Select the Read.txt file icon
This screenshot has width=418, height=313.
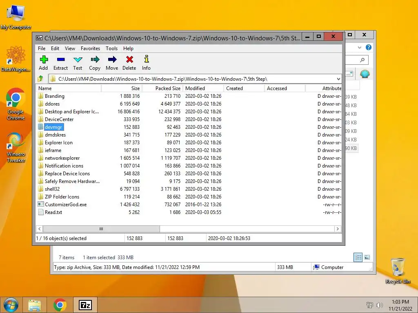[x=40, y=212]
